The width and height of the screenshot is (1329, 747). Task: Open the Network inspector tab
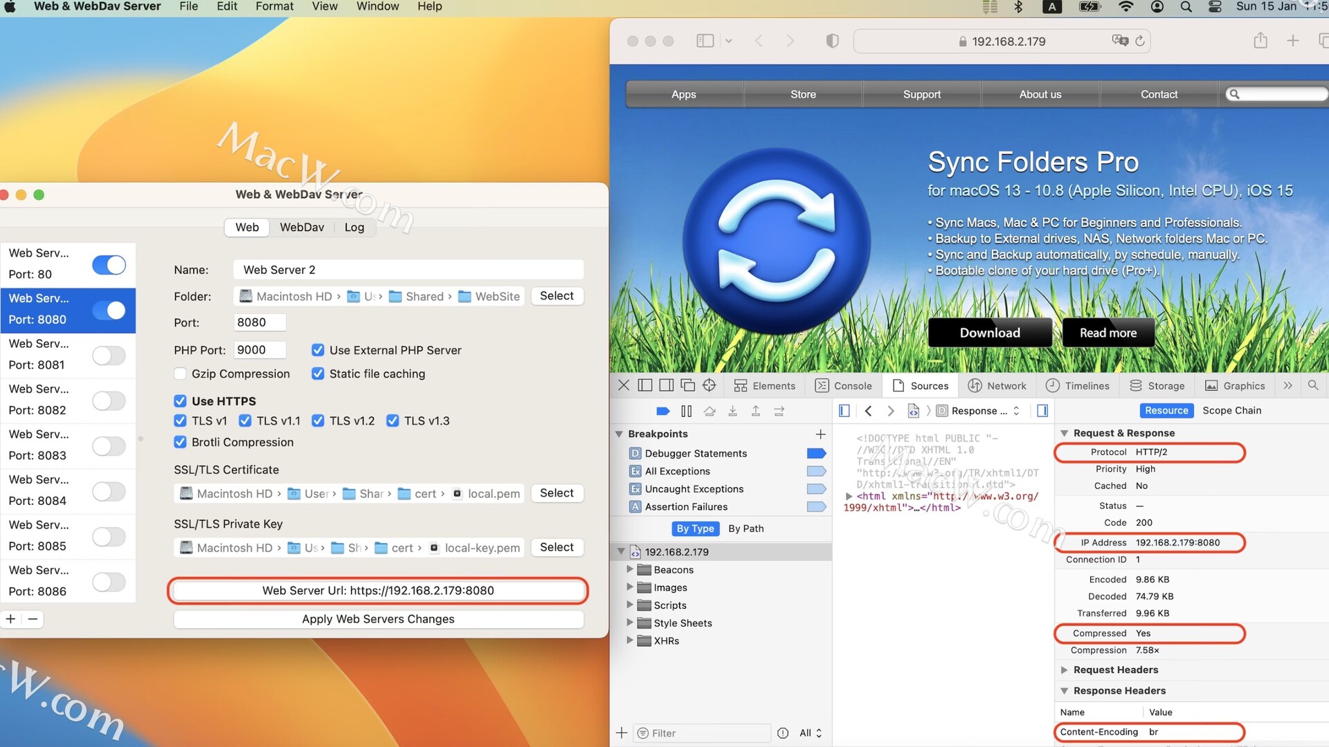click(x=997, y=386)
